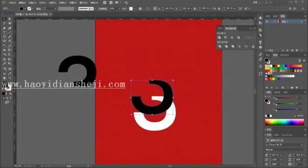Expand the layer's sublayer arrow

pos(275,21)
